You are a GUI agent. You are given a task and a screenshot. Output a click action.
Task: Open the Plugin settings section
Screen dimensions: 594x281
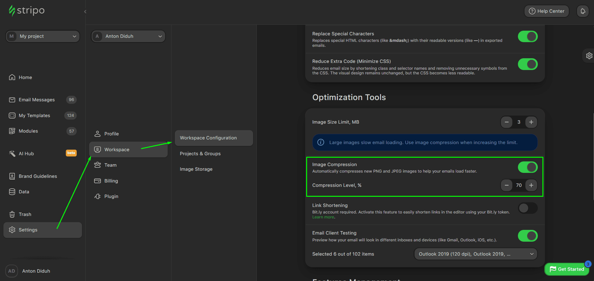tap(111, 196)
